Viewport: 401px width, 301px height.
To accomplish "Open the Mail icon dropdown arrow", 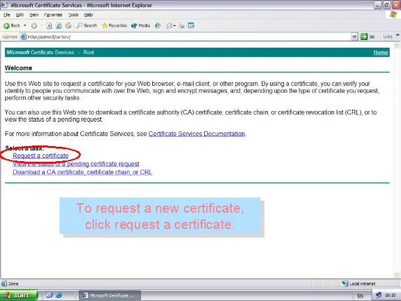I will pyautogui.click(x=174, y=26).
